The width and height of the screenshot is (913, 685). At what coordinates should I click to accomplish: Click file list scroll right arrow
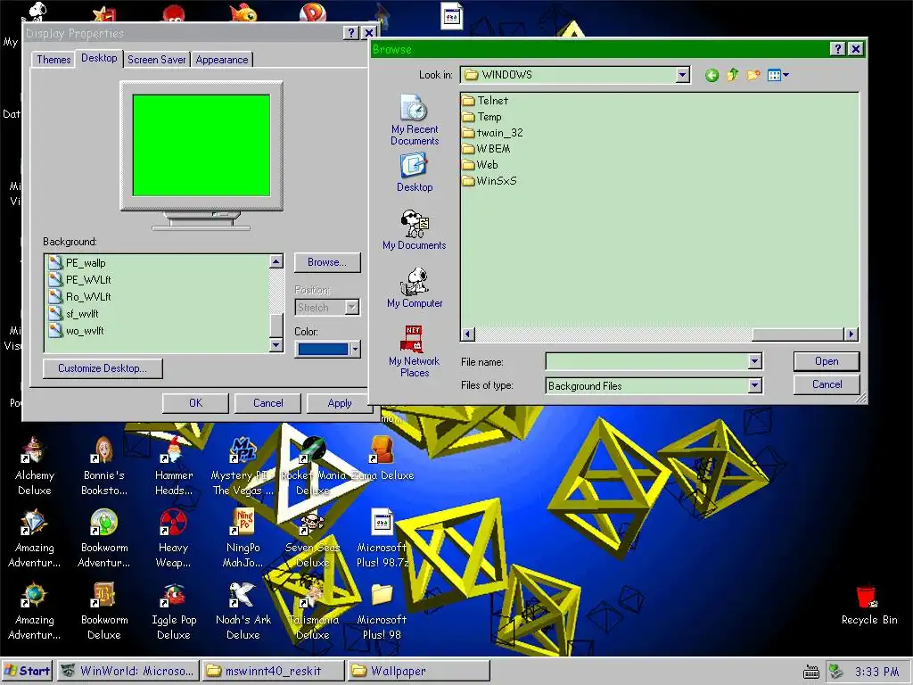851,334
